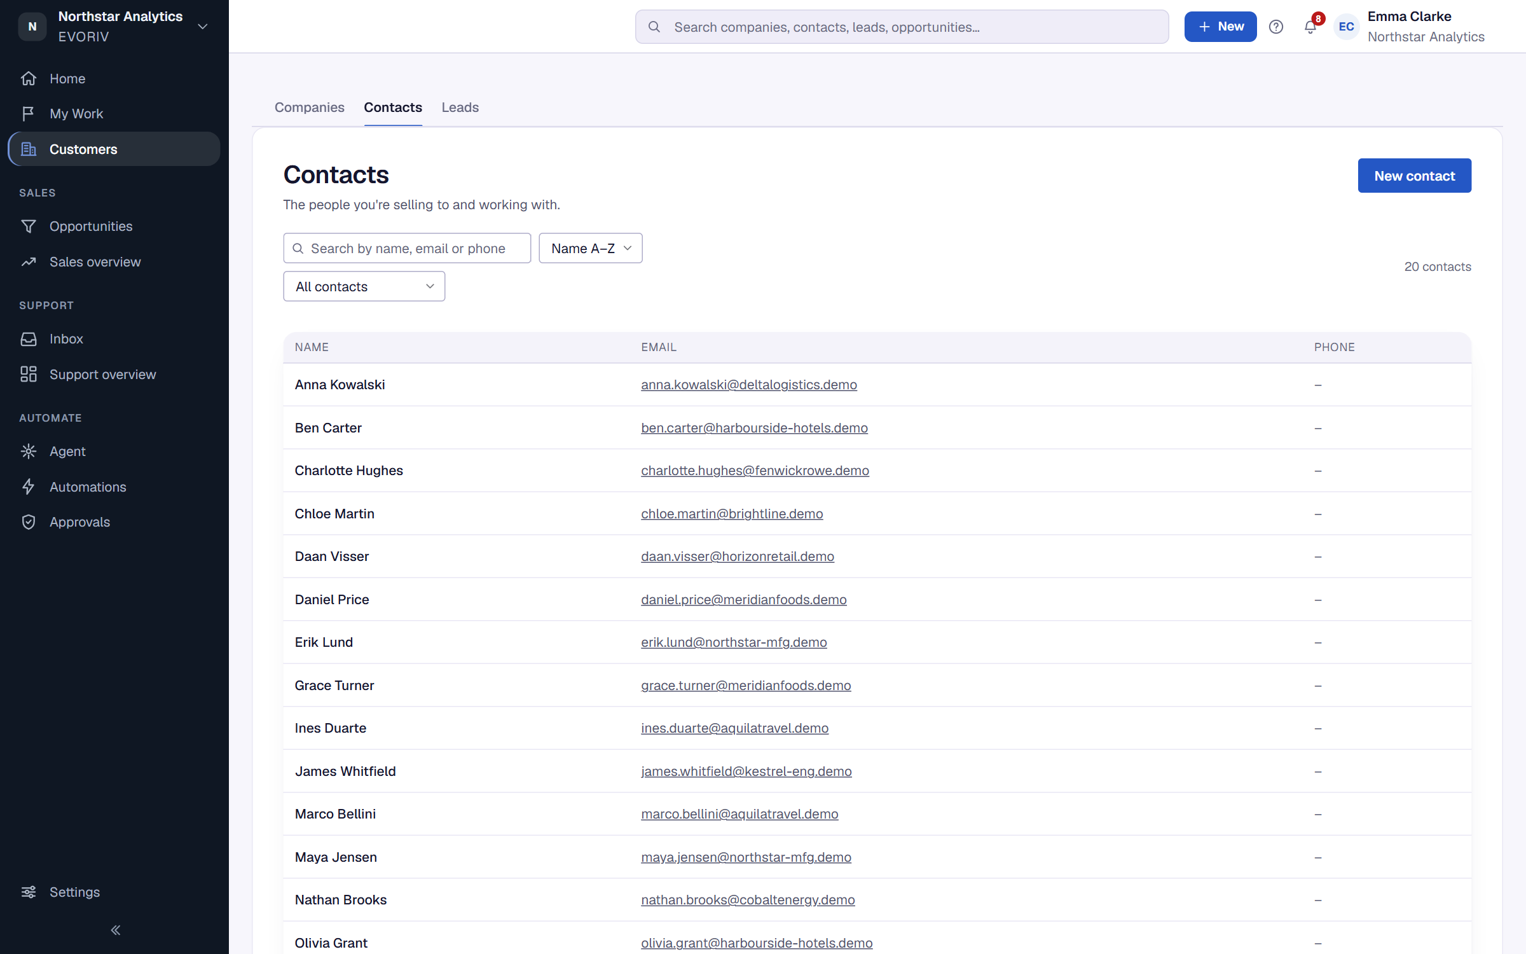Open the support Inbox
Image resolution: width=1526 pixels, height=954 pixels.
click(x=114, y=339)
